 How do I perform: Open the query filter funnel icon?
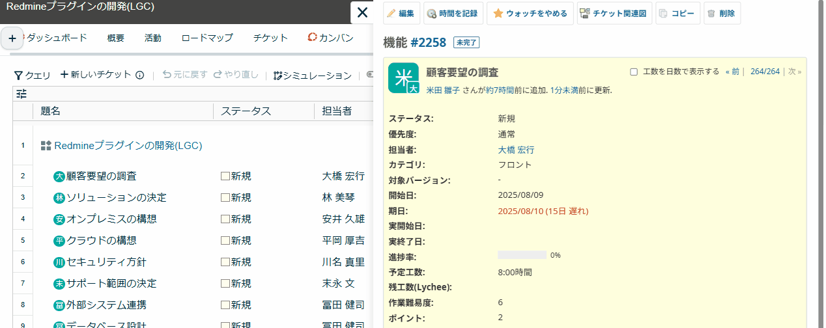click(x=18, y=75)
